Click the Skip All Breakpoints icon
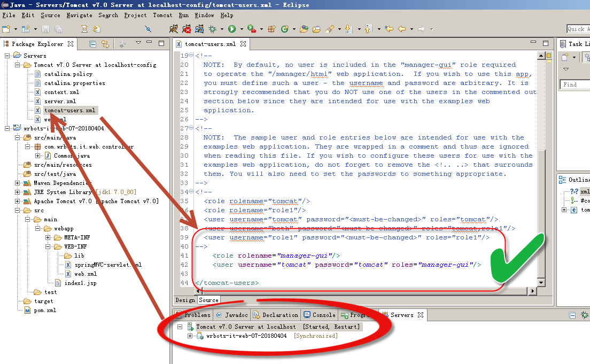590x364 pixels. pos(148,29)
